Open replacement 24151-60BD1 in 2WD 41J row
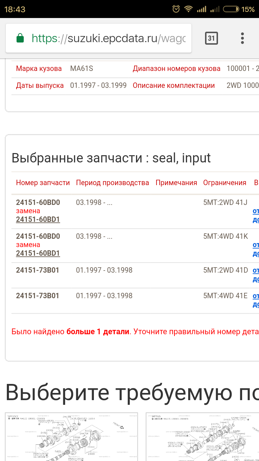 [38, 219]
